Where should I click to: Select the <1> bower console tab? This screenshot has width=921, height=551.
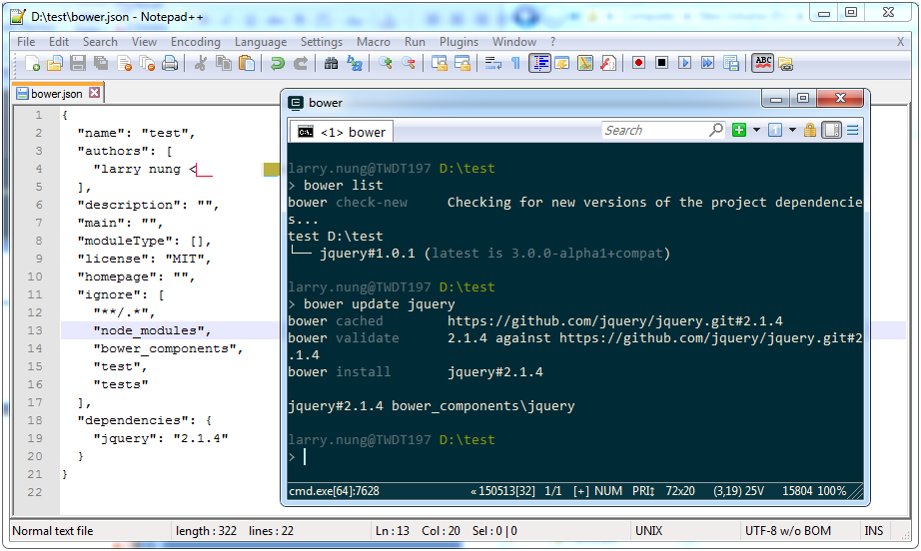(x=342, y=132)
